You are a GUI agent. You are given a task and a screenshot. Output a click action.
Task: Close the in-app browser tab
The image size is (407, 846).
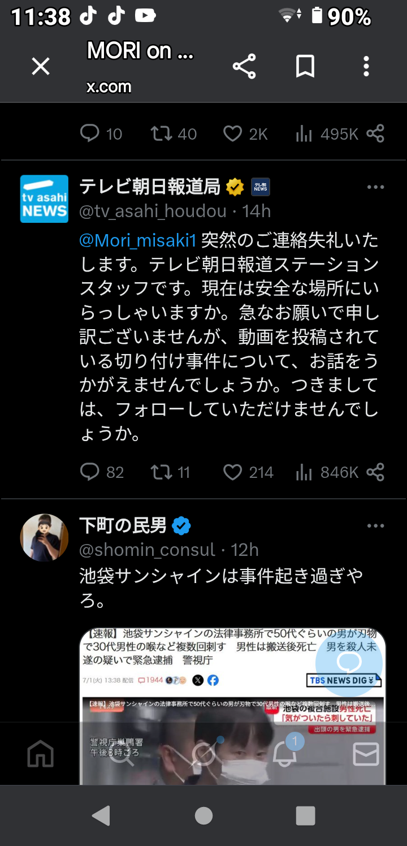pyautogui.click(x=41, y=67)
